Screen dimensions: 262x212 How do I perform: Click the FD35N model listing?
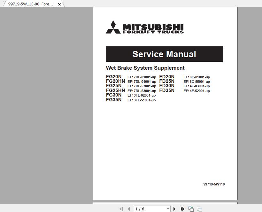pos(166,90)
